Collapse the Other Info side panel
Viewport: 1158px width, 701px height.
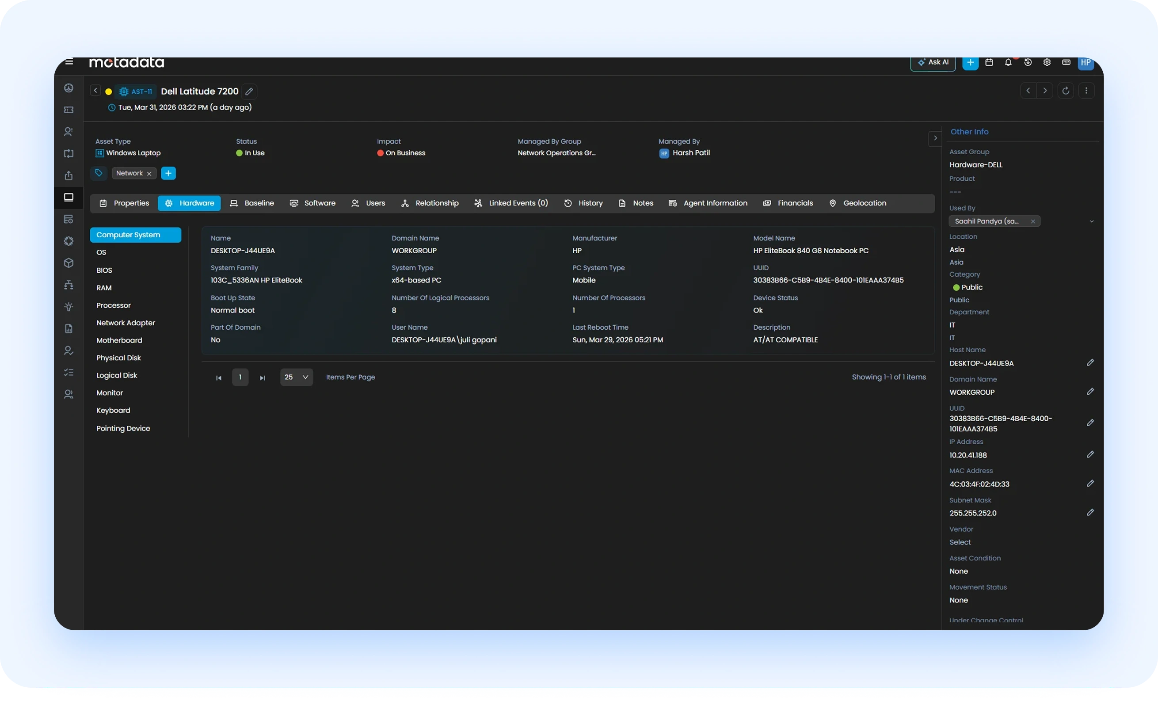[935, 138]
